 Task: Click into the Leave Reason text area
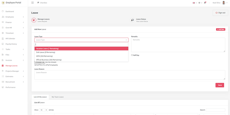point(130,75)
